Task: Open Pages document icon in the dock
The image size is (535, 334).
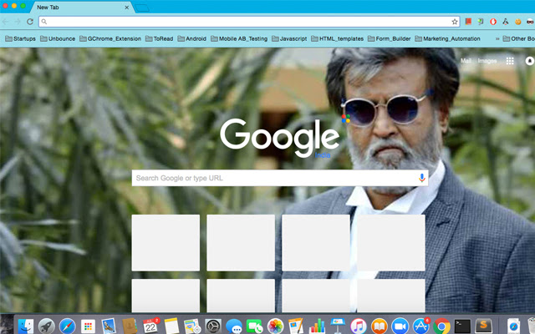Action: click(296, 326)
